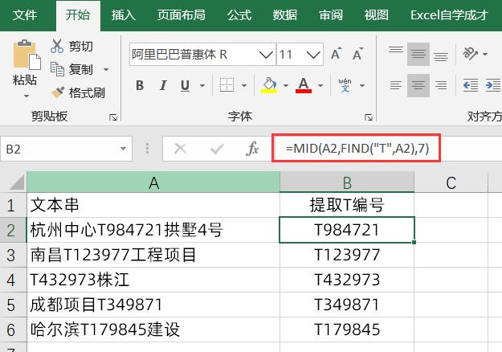This screenshot has width=502, height=352.
Task: Click the Cut (剪切) scissors icon
Action: 57,47
